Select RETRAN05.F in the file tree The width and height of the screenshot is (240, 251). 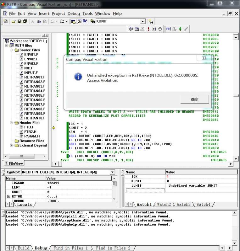pyautogui.click(x=35, y=95)
